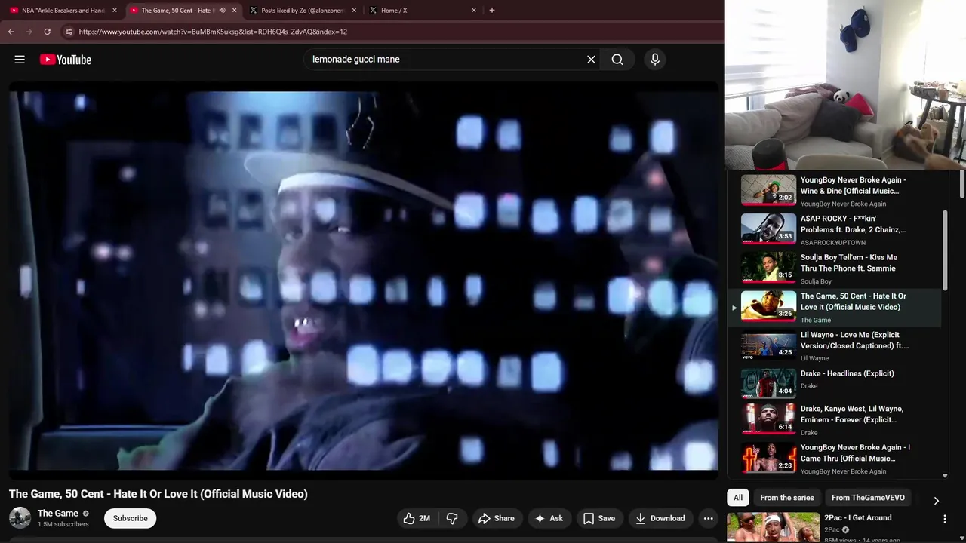
Task: Click inside the YouTube search field
Action: tap(445, 60)
